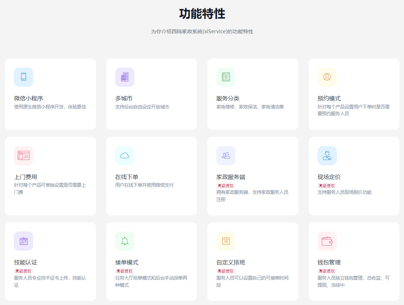404x305 pixels.
Task: Click the 微信小程序 card title
Action: point(29,99)
